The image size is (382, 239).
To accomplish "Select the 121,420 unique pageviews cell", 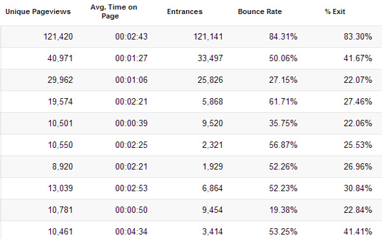I will [x=58, y=36].
